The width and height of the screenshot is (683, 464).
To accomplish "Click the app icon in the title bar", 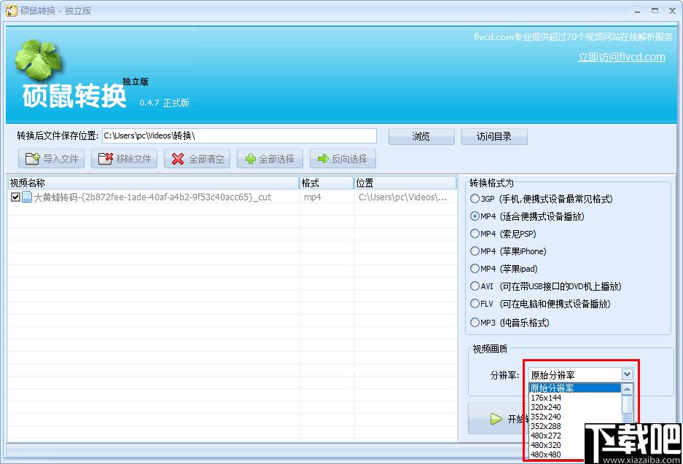I will [x=12, y=10].
